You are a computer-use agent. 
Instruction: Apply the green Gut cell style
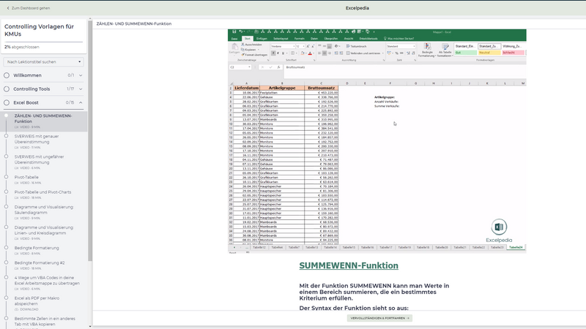click(x=466, y=53)
